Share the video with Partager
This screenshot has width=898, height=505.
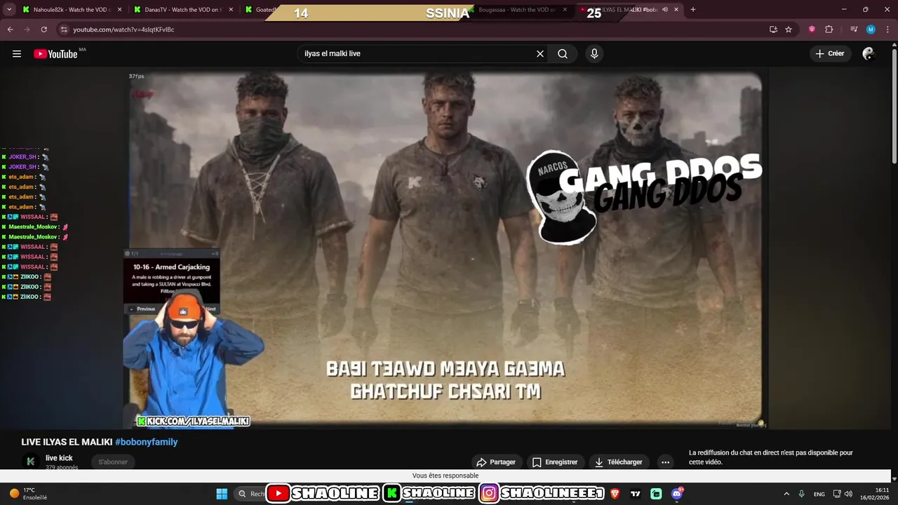point(496,462)
